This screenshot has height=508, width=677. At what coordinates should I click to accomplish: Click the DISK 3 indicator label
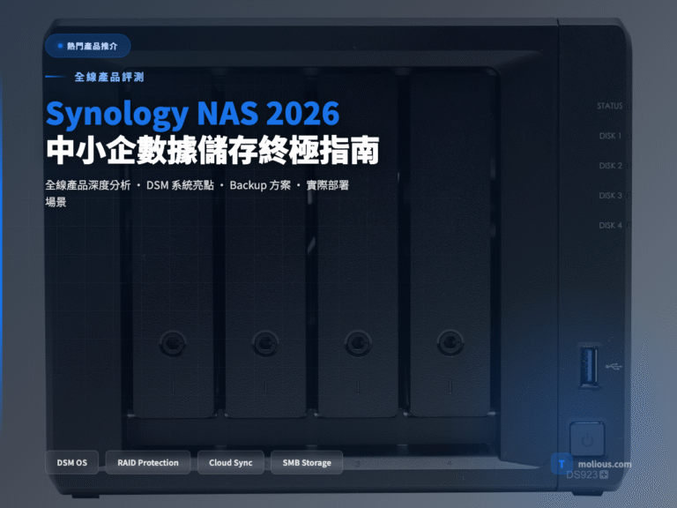click(x=611, y=195)
